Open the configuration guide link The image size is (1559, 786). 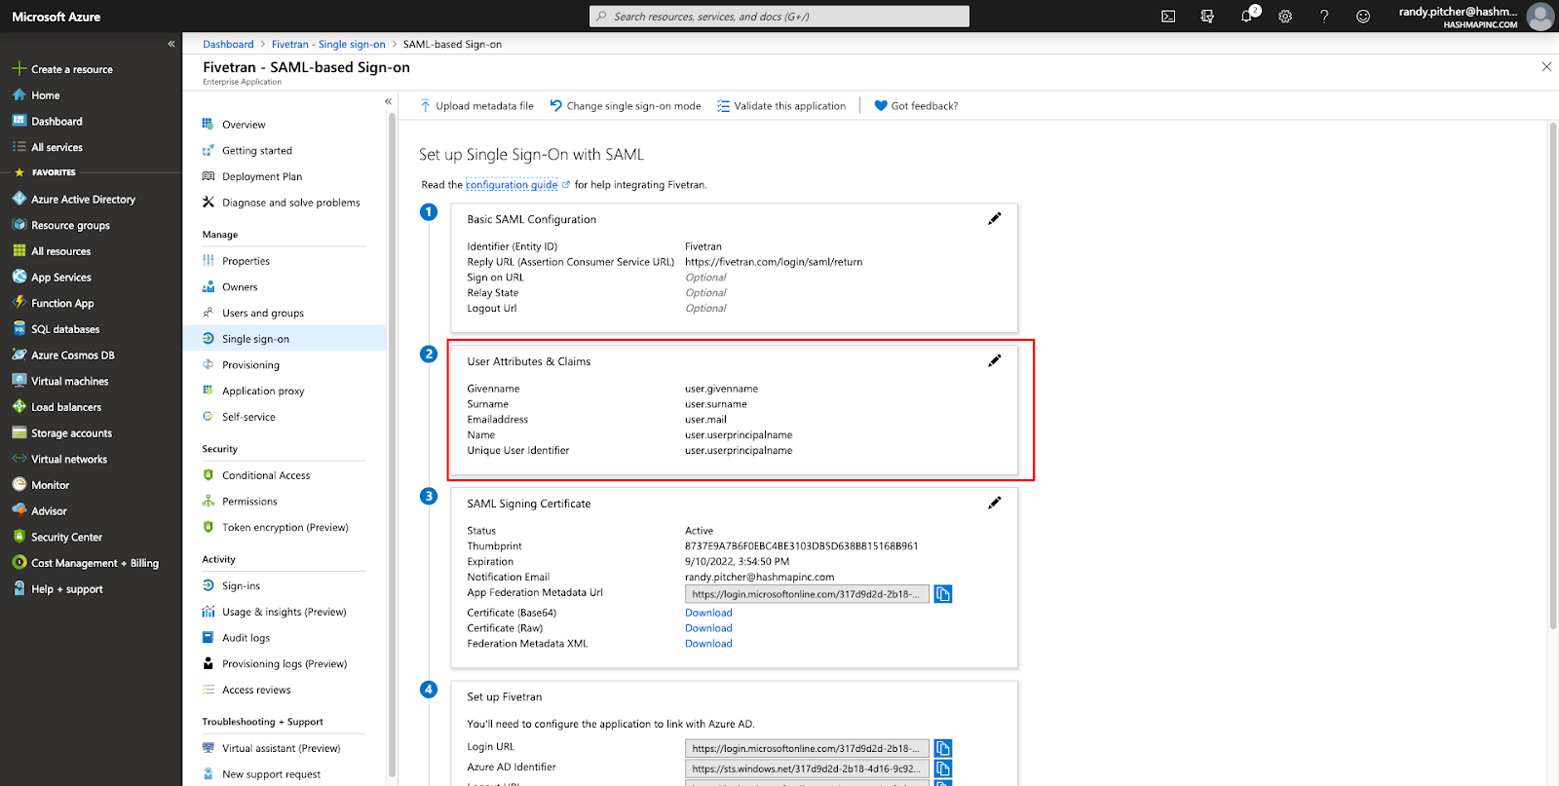pos(512,185)
